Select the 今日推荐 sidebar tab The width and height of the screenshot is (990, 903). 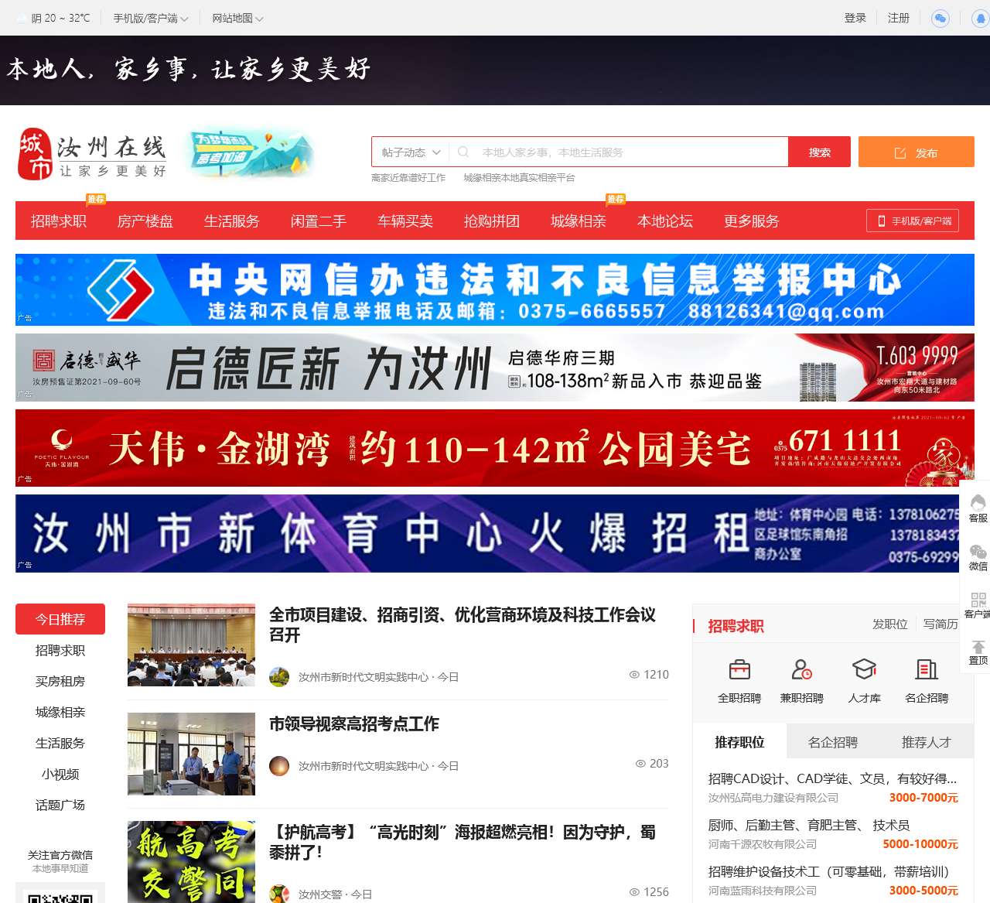(60, 619)
